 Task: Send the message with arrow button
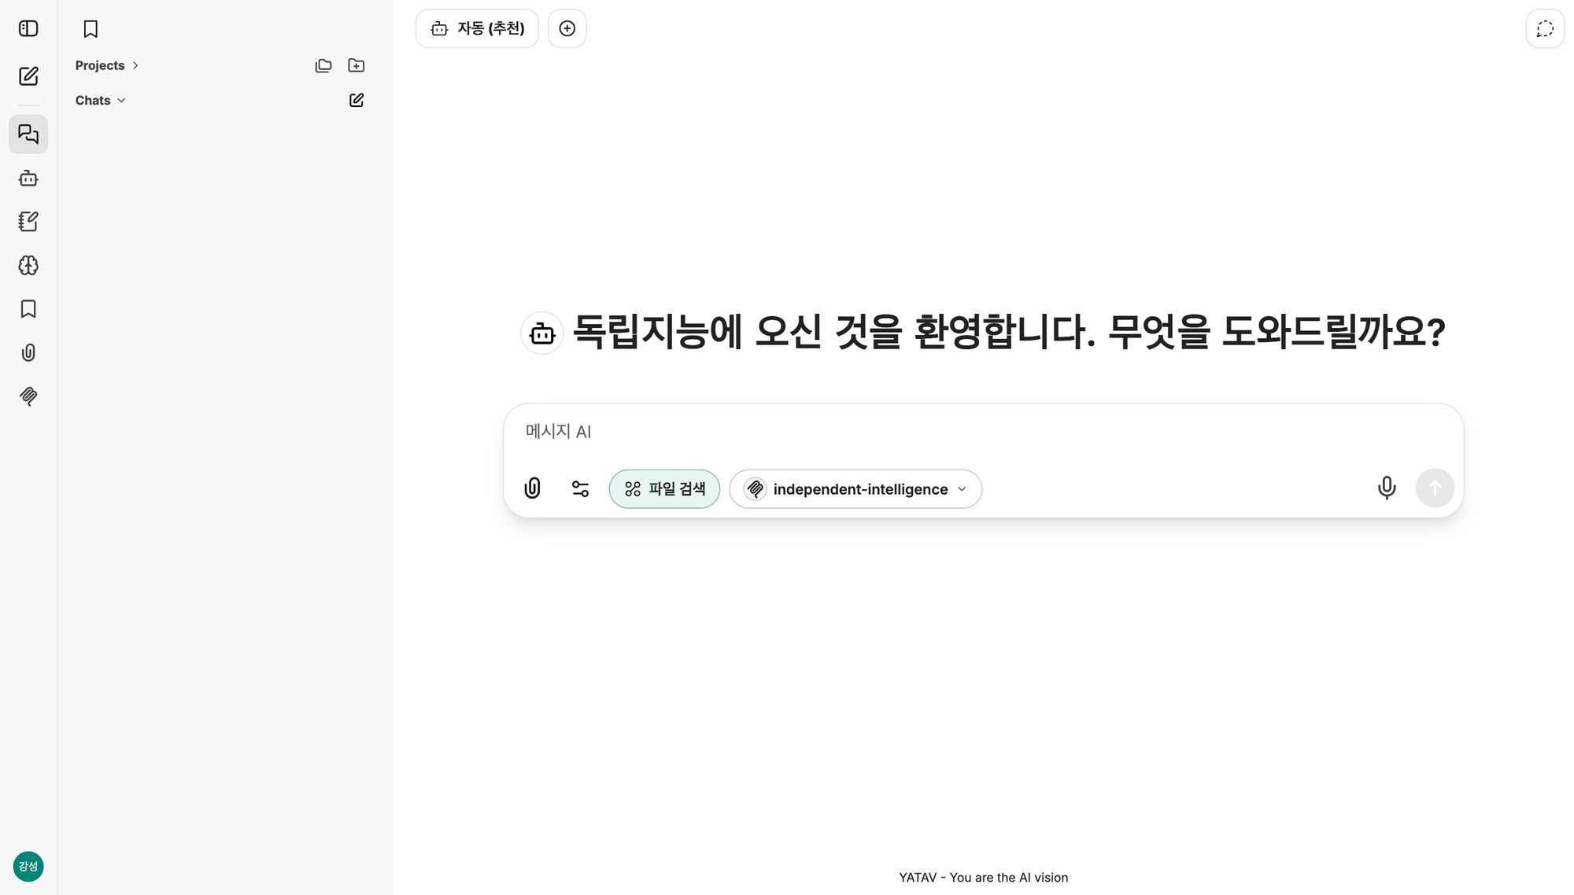pyautogui.click(x=1435, y=488)
